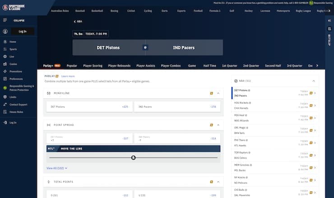Bet Over 231 total points

pos(89,194)
